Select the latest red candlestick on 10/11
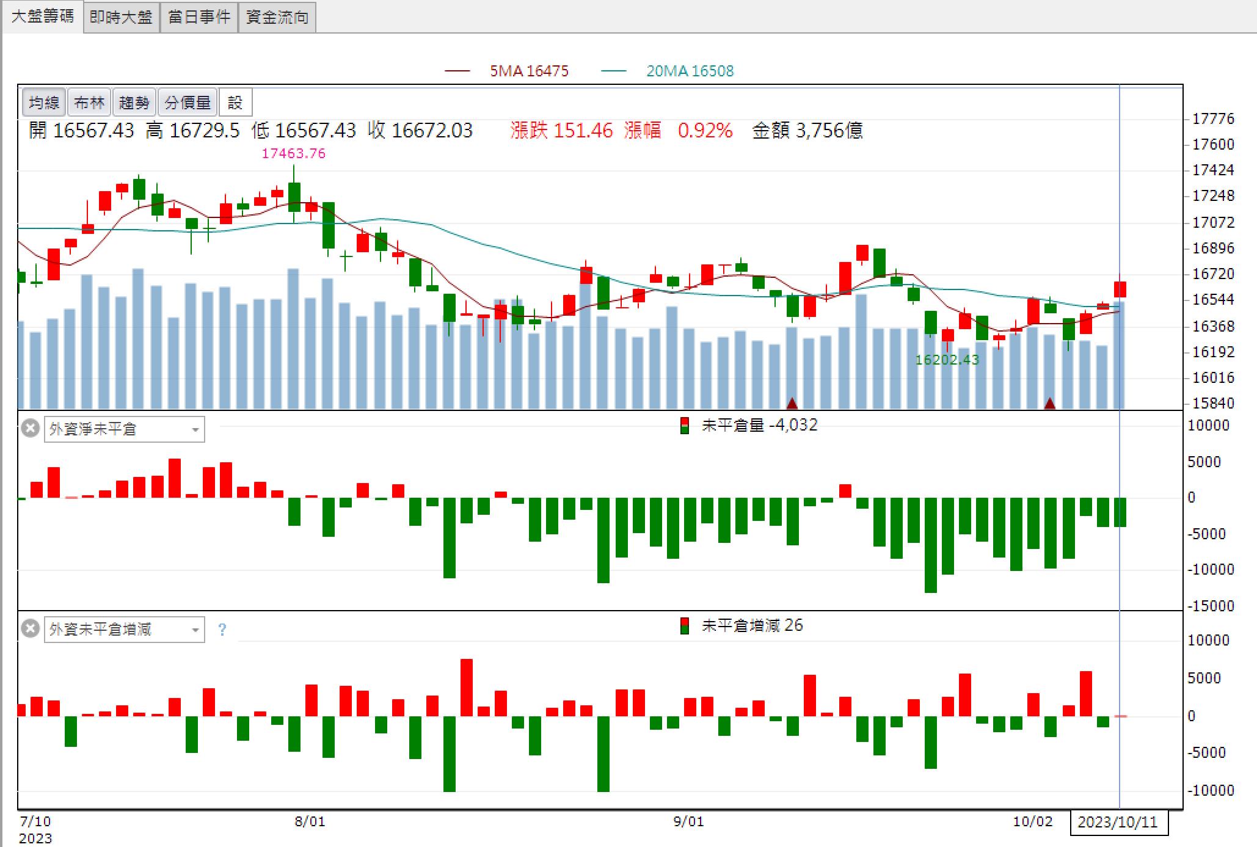Image resolution: width=1257 pixels, height=847 pixels. pos(1120,289)
